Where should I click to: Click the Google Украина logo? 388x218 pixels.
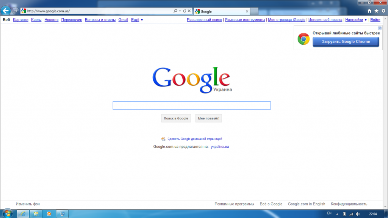(192, 80)
